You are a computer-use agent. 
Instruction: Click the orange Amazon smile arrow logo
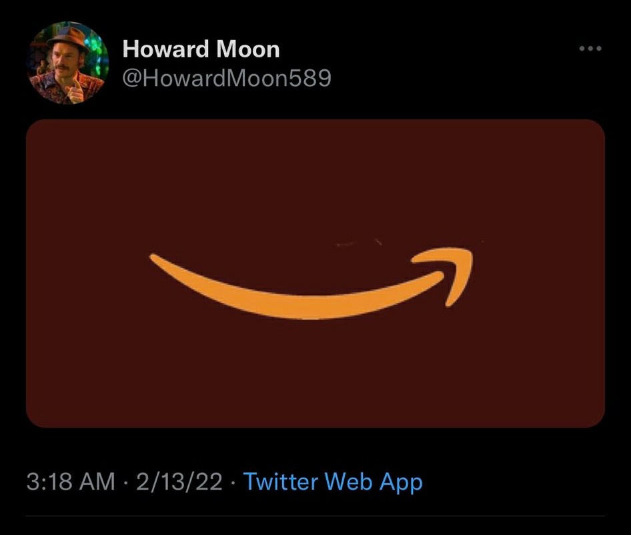coord(311,284)
